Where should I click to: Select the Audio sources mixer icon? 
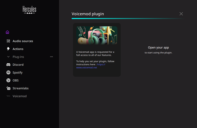point(8,41)
